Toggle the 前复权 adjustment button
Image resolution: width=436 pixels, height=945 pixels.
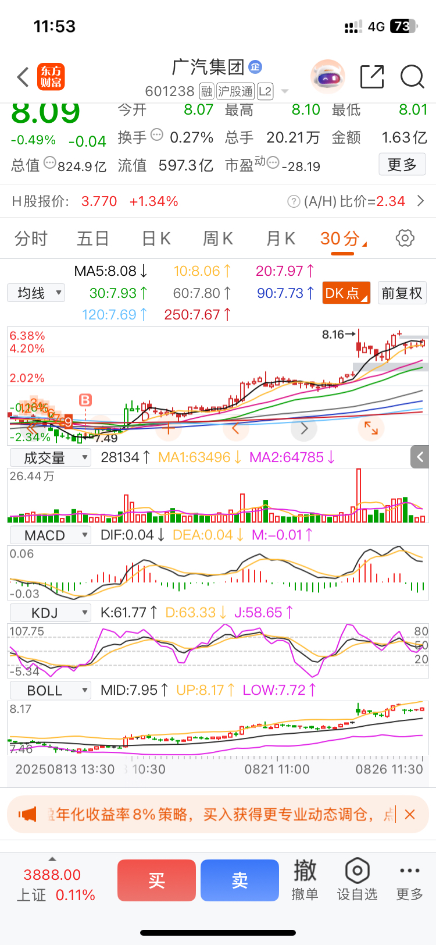402,293
